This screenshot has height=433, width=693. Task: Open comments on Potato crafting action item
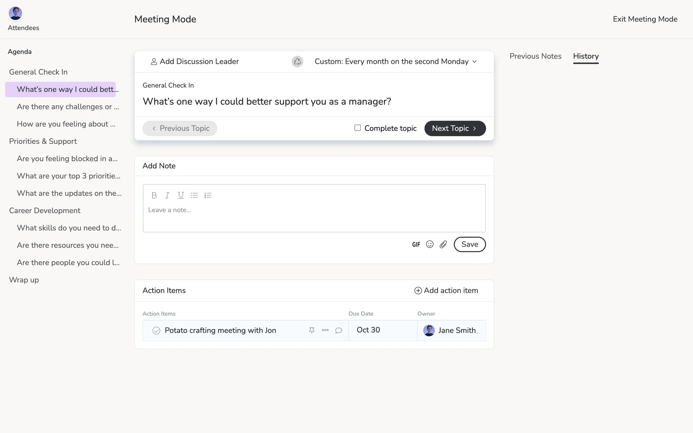point(339,330)
